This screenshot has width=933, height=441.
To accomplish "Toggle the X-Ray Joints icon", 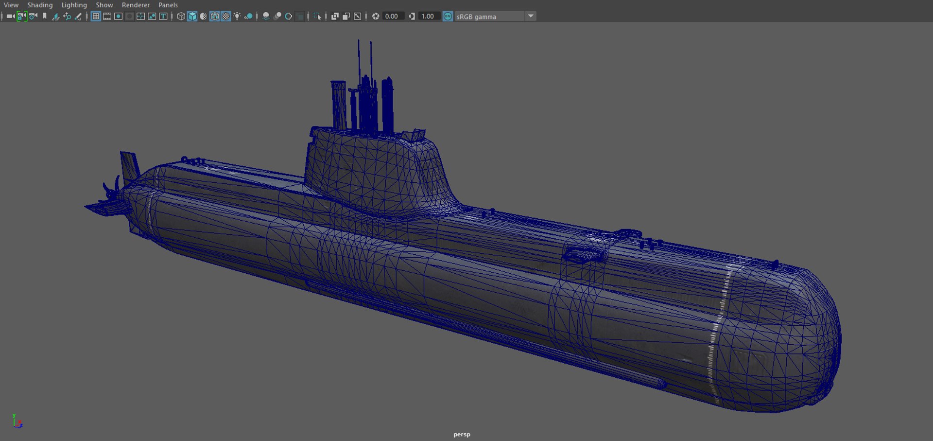I will [358, 16].
